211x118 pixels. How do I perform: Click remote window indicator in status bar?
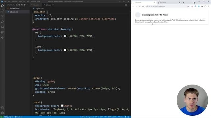coord(2,117)
